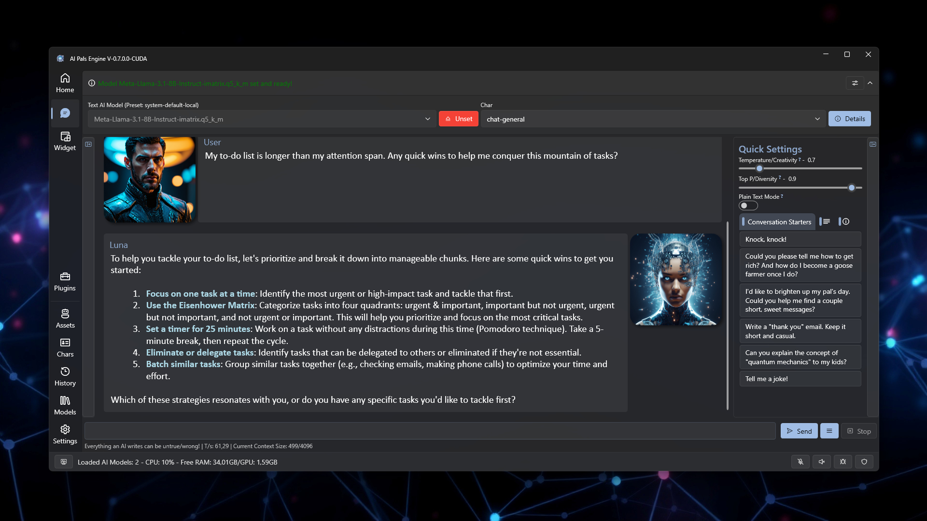The height and width of the screenshot is (521, 927).
Task: Toggle the muted speaker button
Action: click(821, 462)
